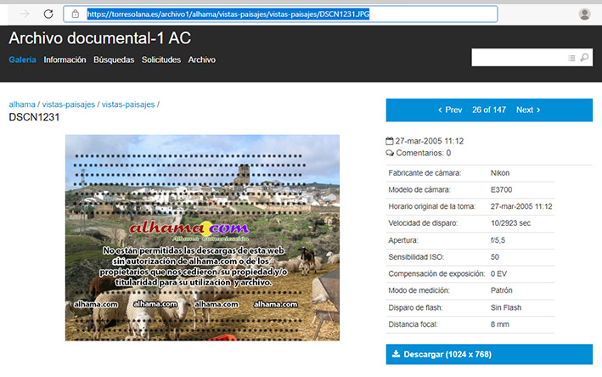Viewport: 602px width, 377px height.
Task: Click the 8 mm focal length value
Action: coord(500,324)
